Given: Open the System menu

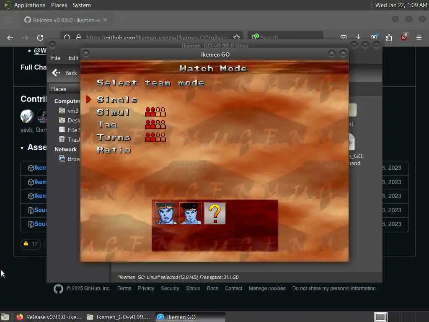Looking at the screenshot, I should [82, 5].
